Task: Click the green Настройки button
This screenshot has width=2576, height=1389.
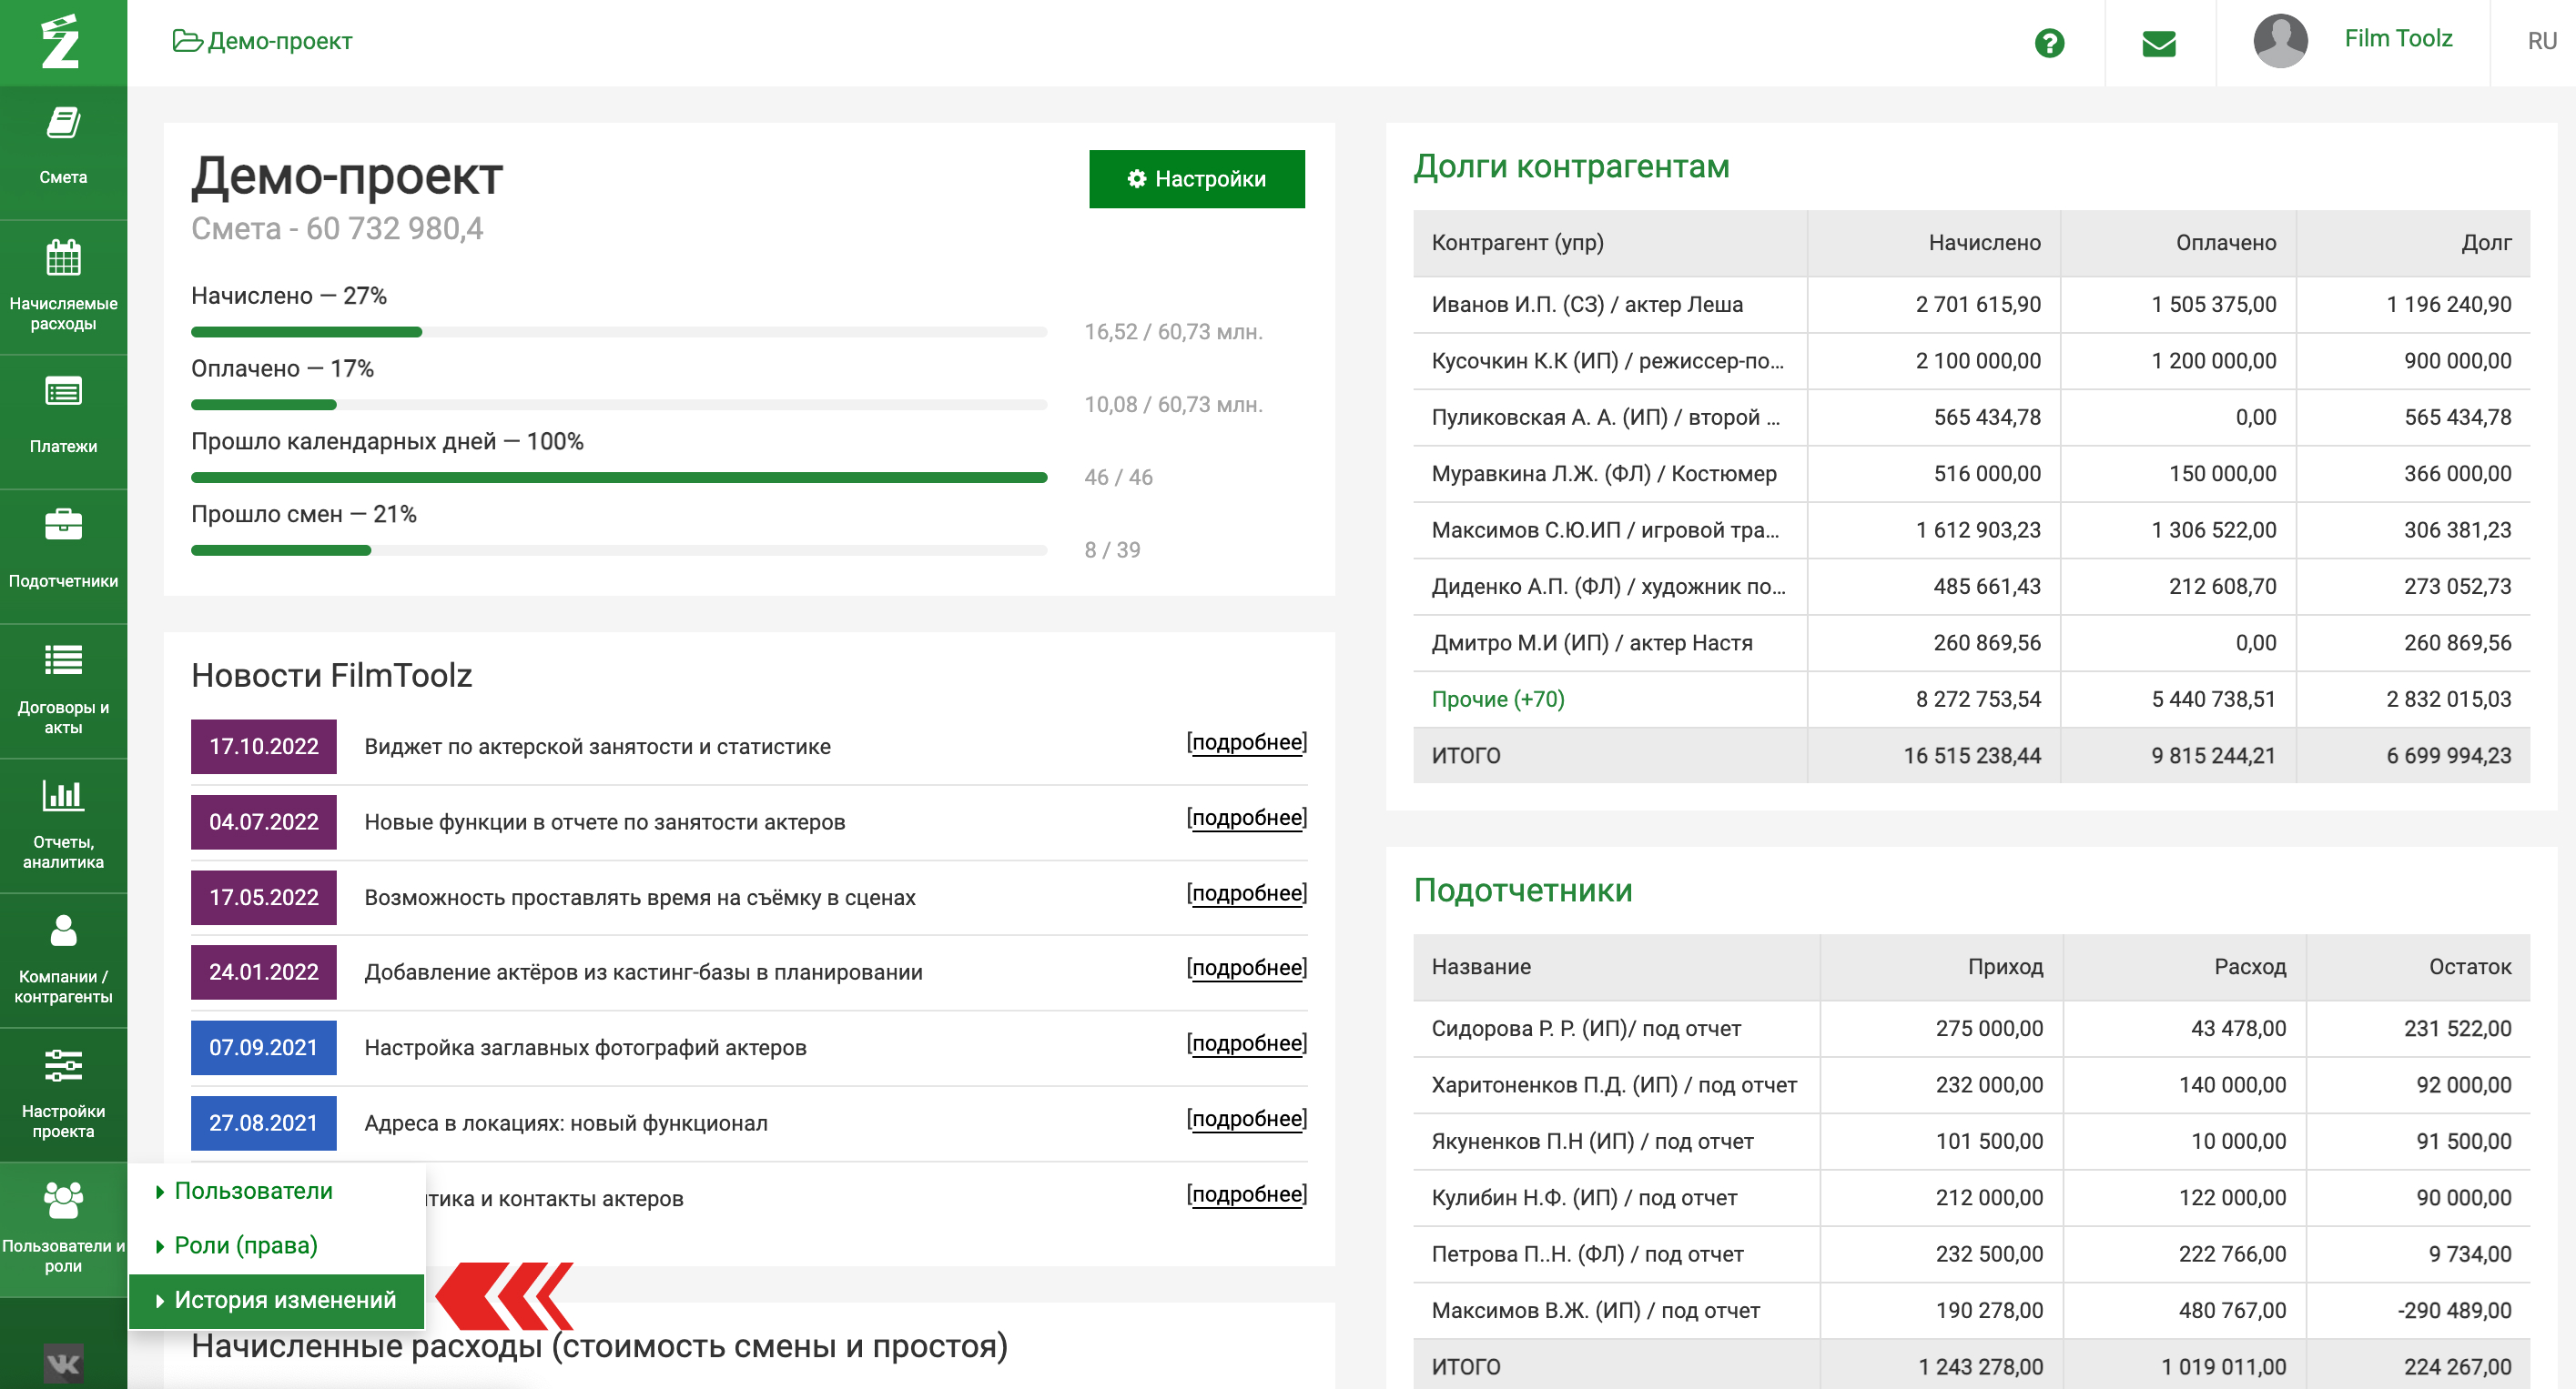Action: tap(1196, 179)
